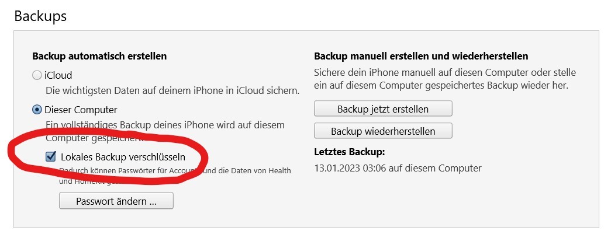
Task: Click the Backup manuell erstellen und wiederherstellen heading
Action: pyautogui.click(x=421, y=57)
